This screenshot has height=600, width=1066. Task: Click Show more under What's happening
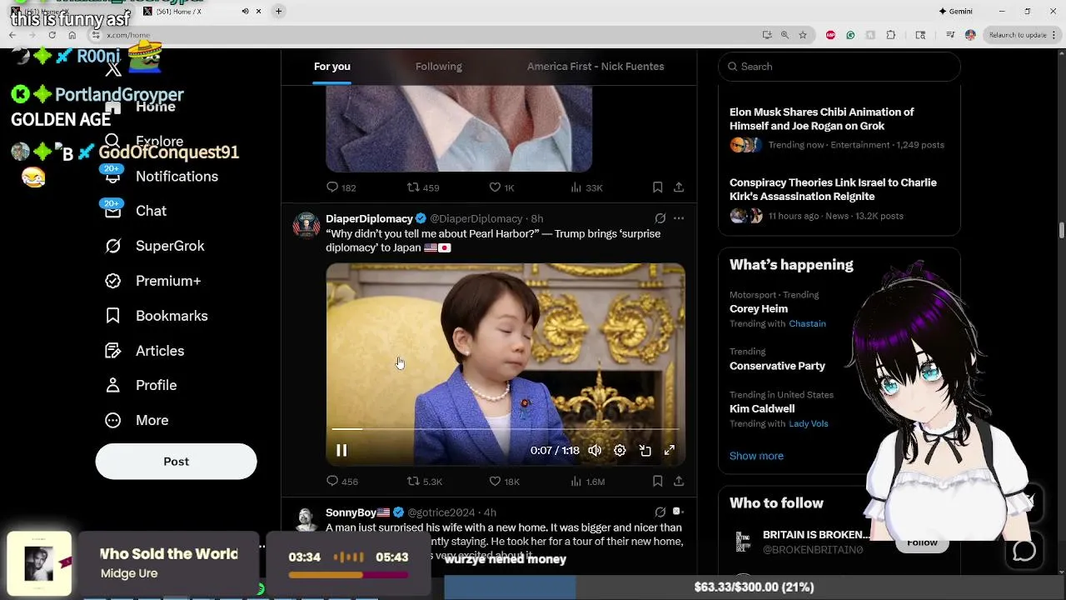(x=756, y=456)
